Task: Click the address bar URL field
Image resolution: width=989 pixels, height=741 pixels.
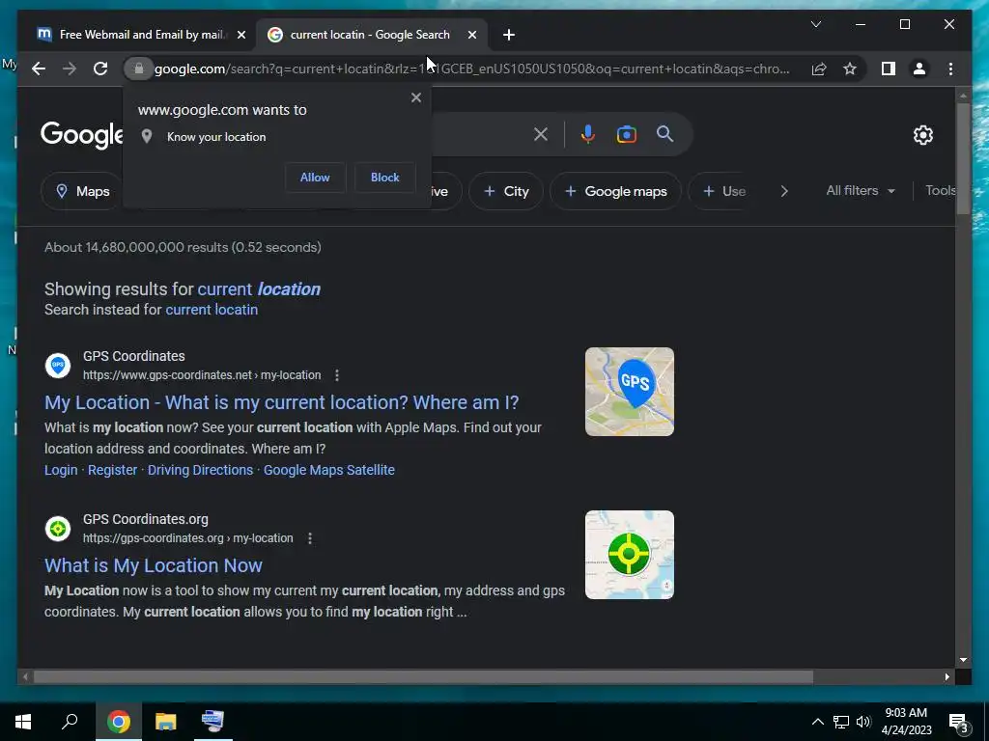Action: 471,69
